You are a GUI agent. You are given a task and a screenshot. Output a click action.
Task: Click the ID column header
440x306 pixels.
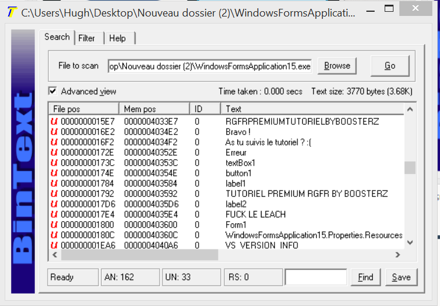(x=206, y=108)
